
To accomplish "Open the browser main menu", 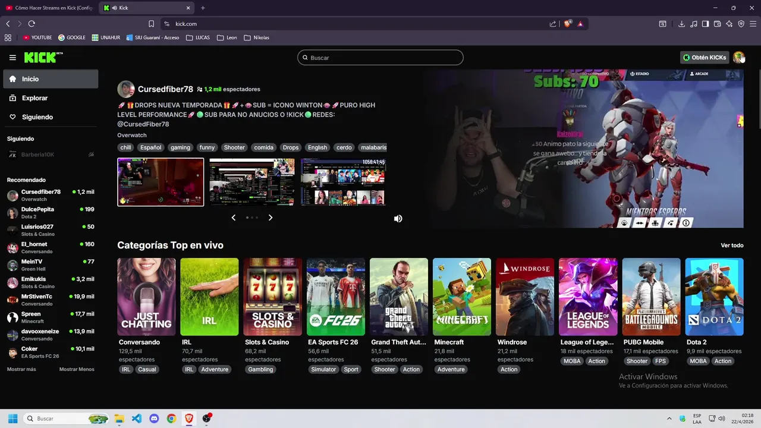I will [x=753, y=24].
